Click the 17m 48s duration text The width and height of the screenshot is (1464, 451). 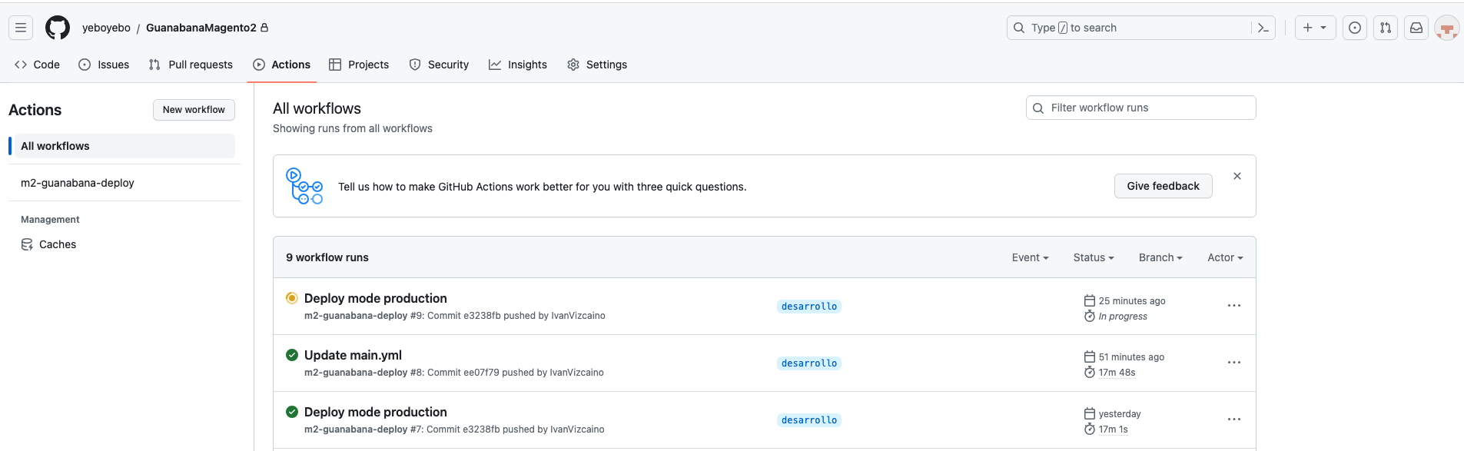click(1117, 373)
